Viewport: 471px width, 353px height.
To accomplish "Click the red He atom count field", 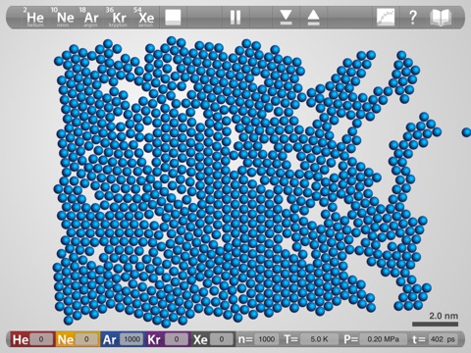I will (41, 339).
